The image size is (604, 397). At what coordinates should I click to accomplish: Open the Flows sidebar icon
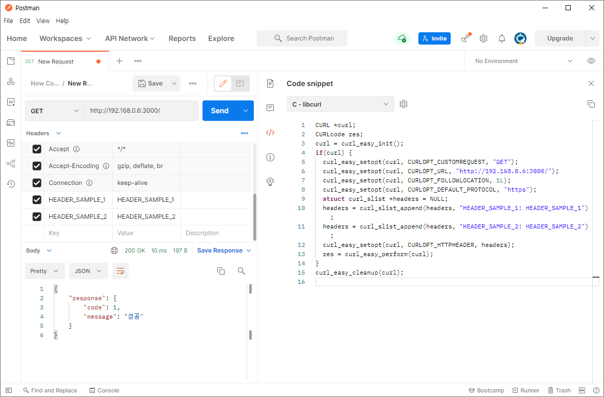11,163
